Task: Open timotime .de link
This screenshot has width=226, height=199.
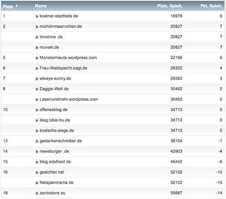Action: click(51, 37)
